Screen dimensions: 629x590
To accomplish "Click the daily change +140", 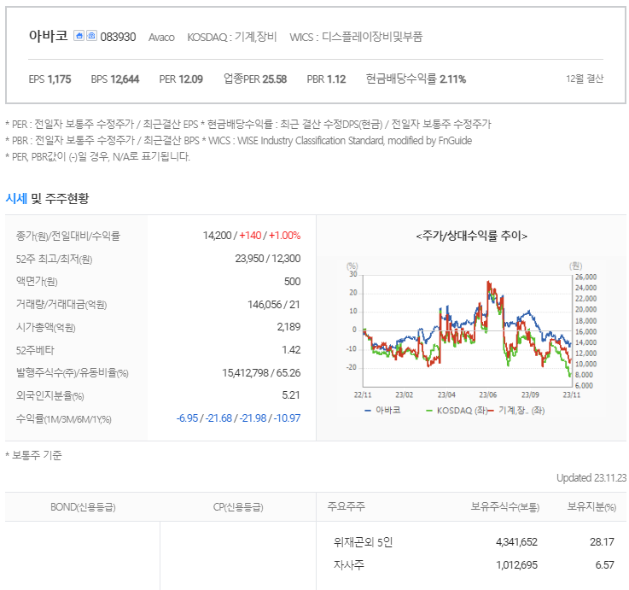I will 250,235.
